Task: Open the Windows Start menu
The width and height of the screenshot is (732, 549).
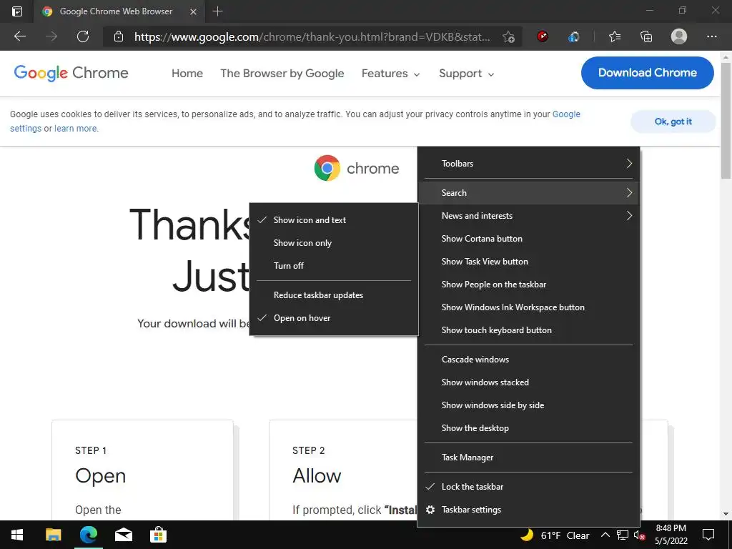Action: (x=17, y=535)
